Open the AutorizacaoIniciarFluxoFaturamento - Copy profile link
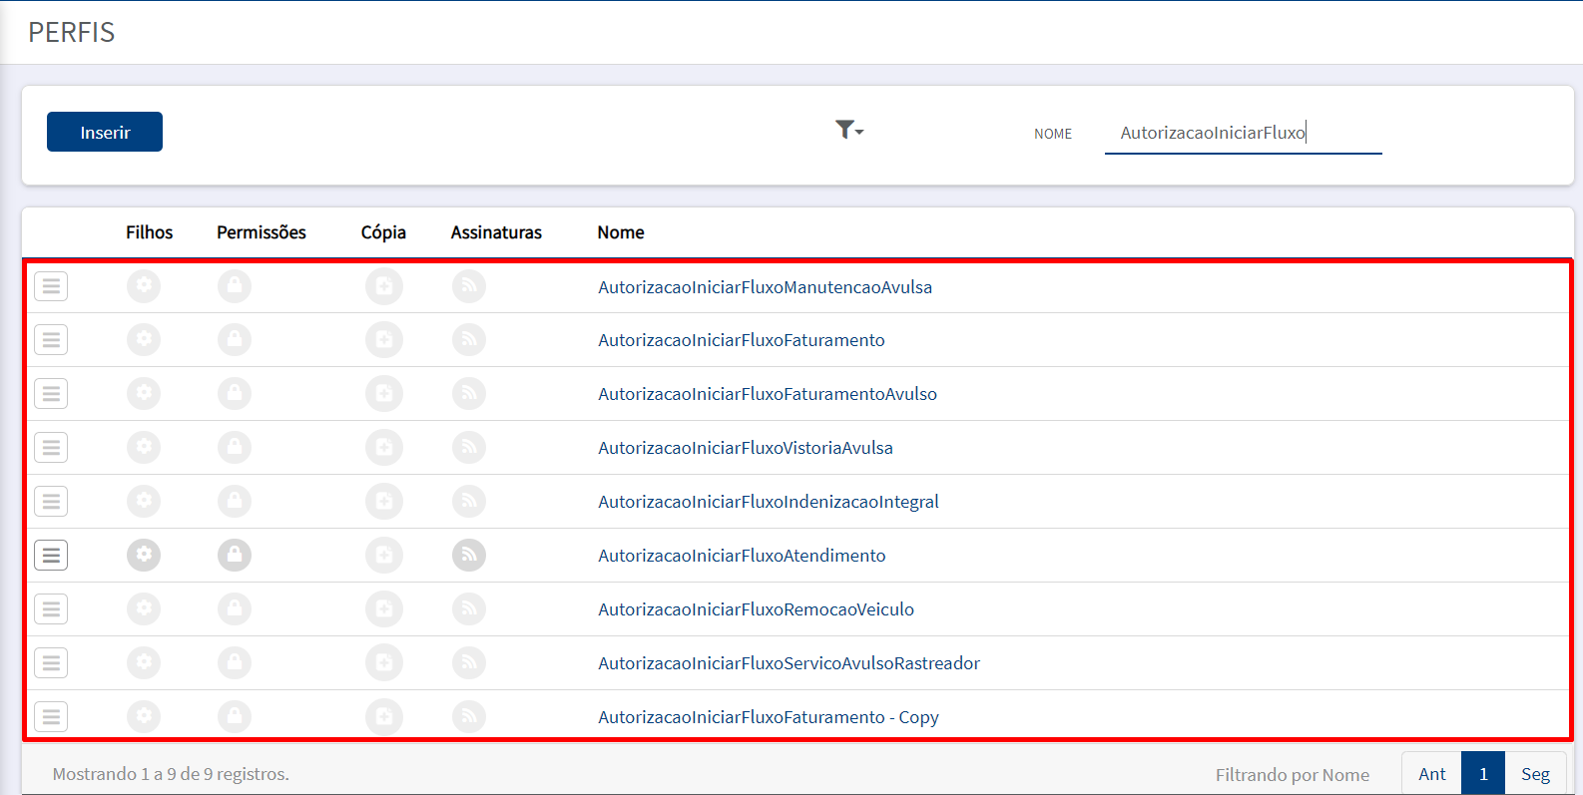 [x=769, y=717]
